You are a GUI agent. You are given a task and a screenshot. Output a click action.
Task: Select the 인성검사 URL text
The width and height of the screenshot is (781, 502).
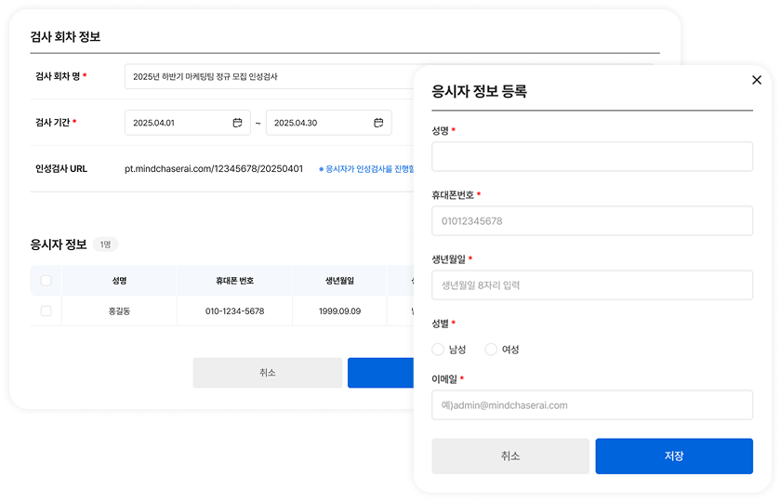click(214, 169)
